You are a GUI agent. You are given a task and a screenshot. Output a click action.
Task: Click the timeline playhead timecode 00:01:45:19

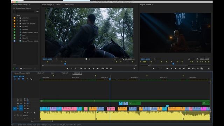tap(19, 76)
